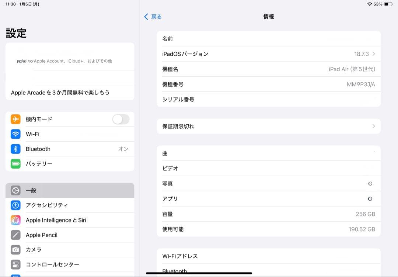Select the アクセシビリティ icon

click(15, 205)
